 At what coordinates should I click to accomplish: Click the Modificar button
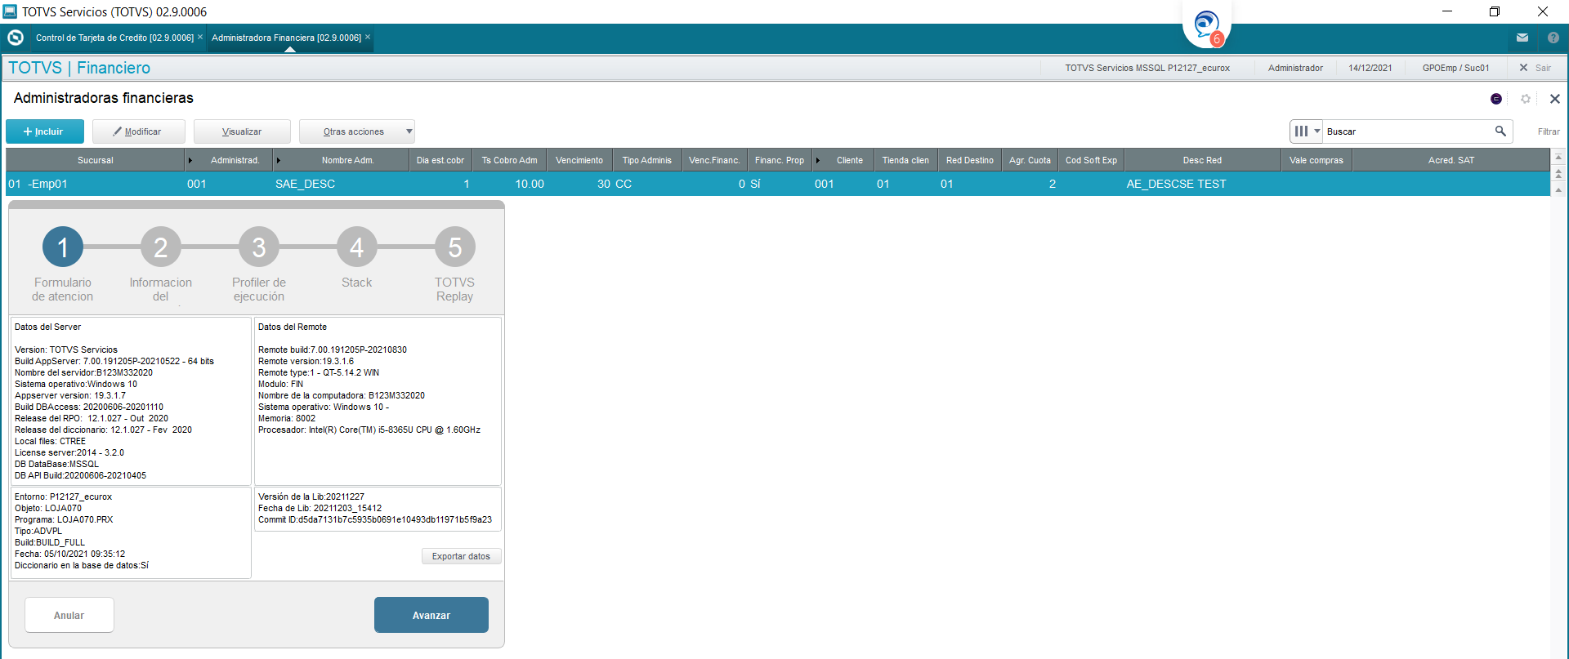(x=138, y=131)
